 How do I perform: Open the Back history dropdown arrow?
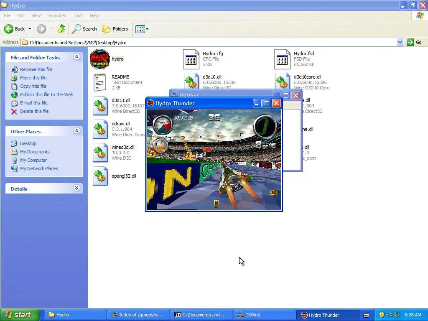tap(30, 29)
